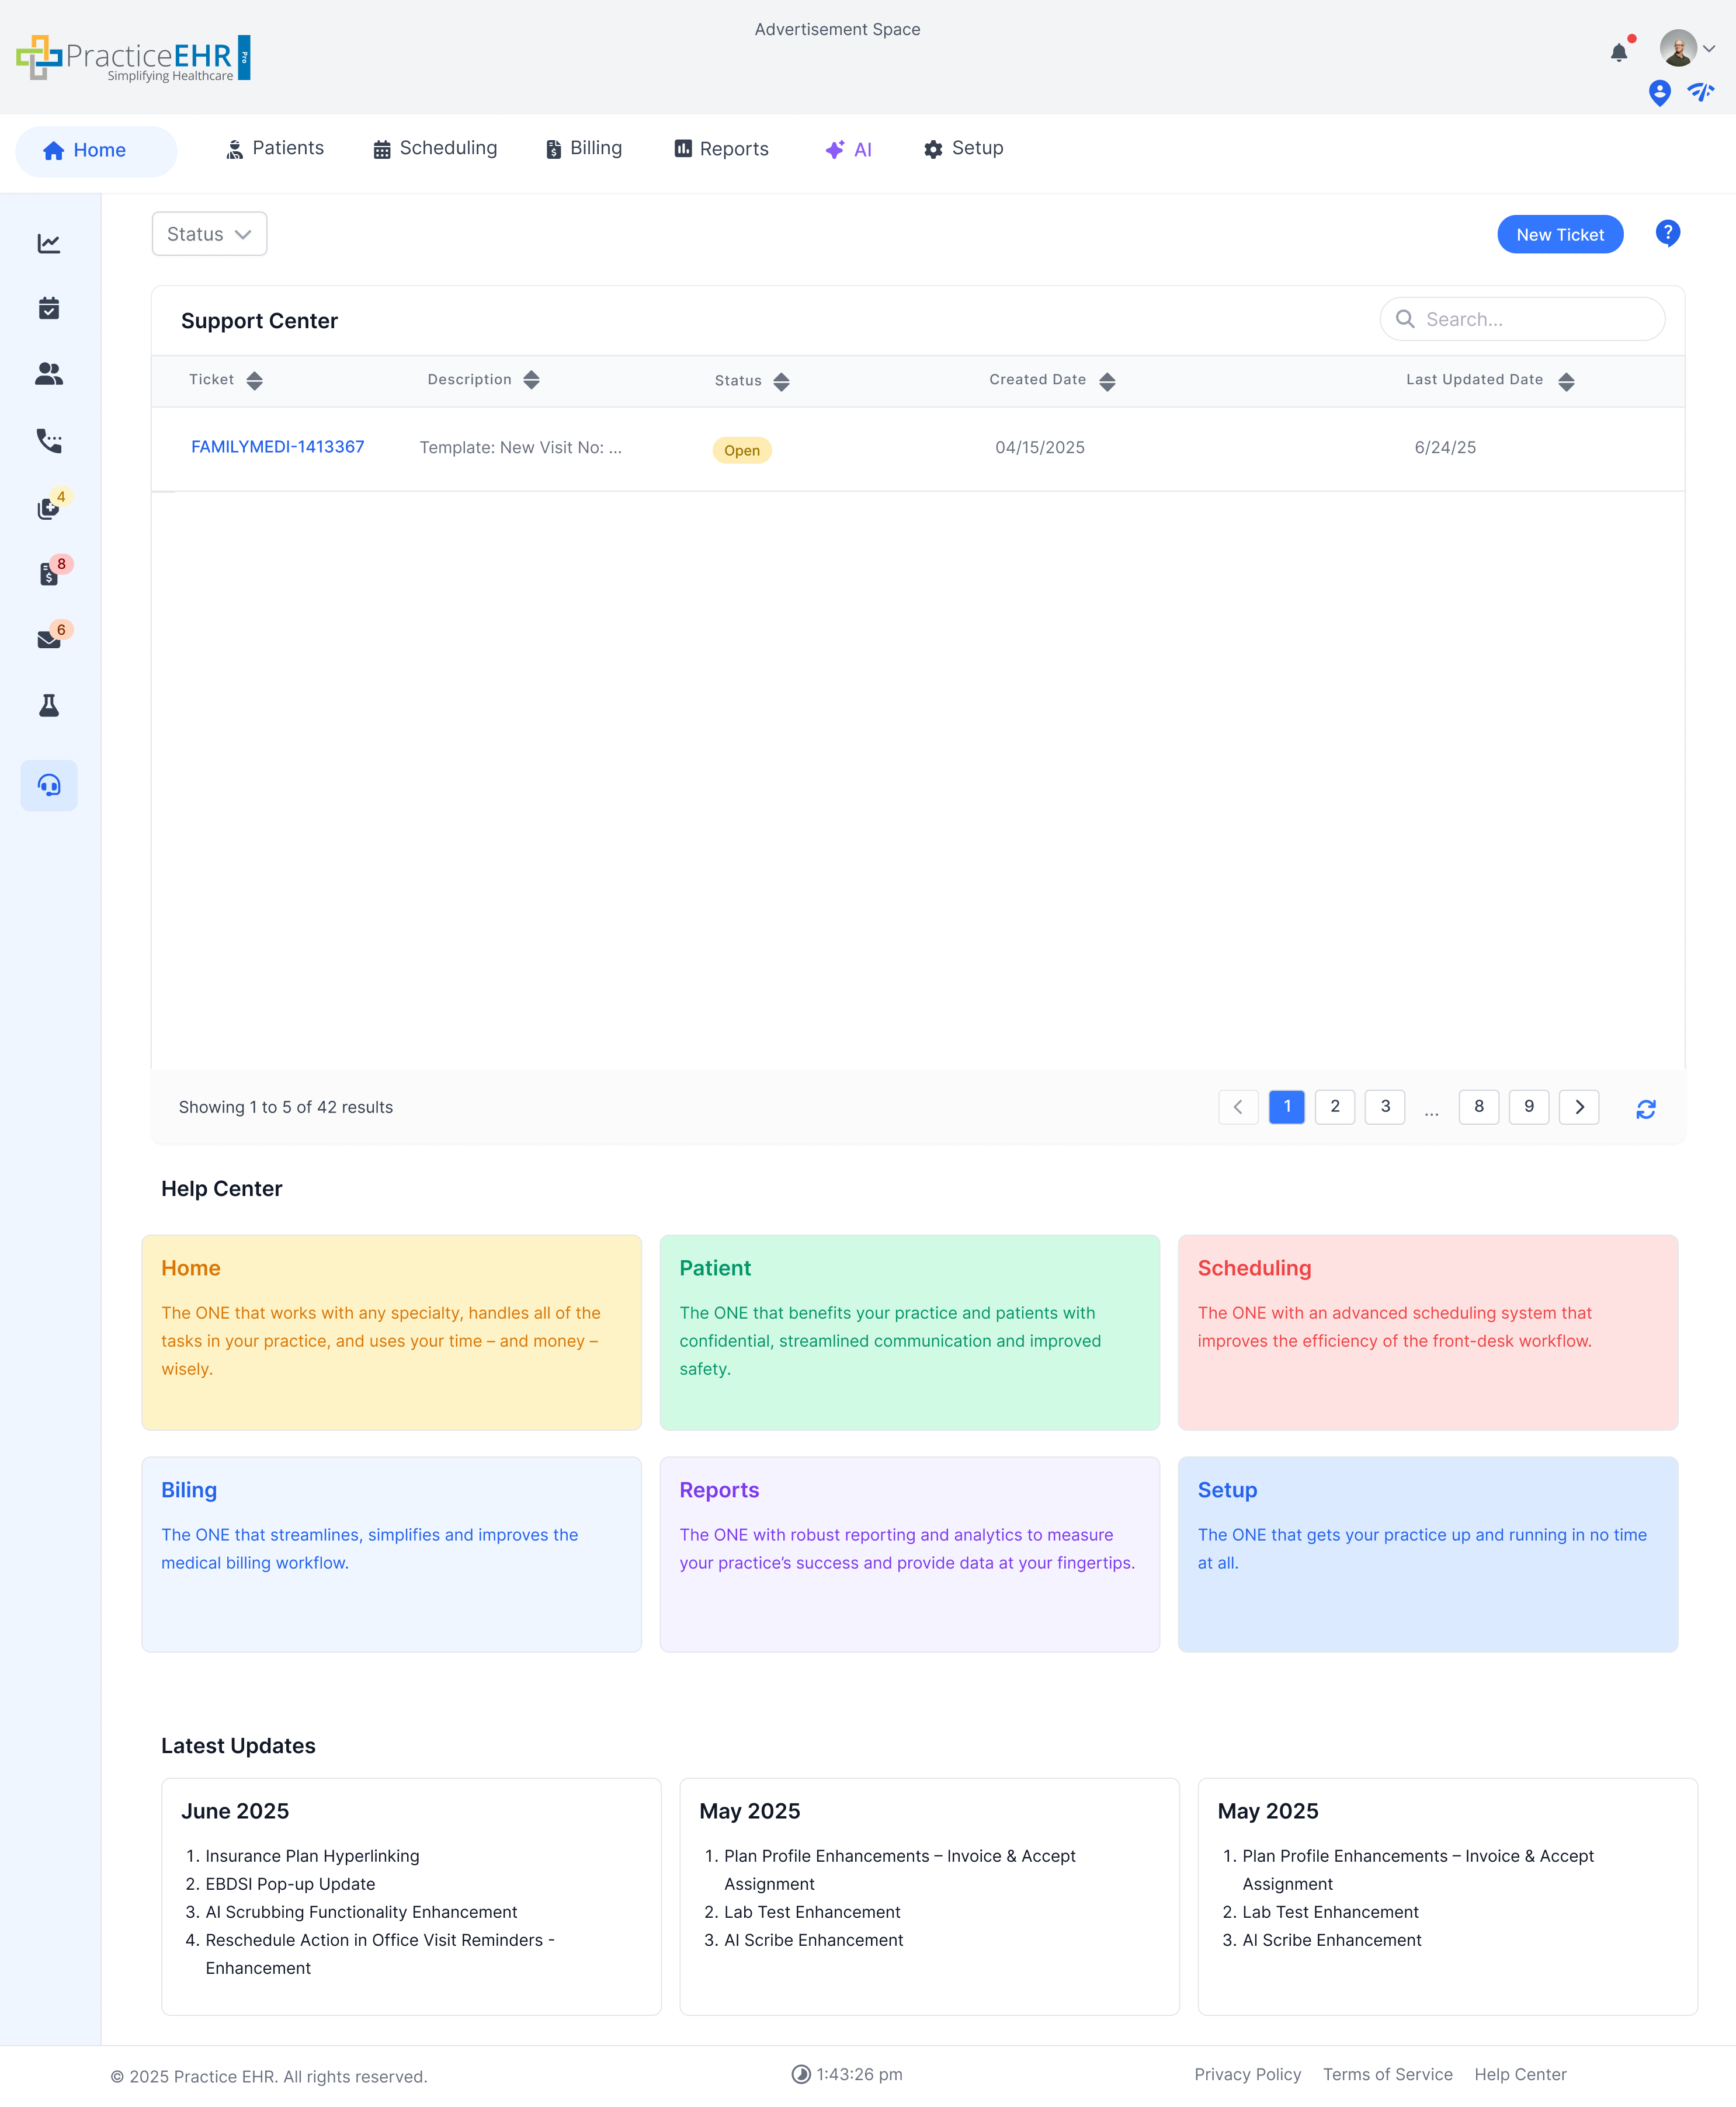Click the headset support sidebar icon
This screenshot has width=1736, height=2107.
[x=49, y=785]
